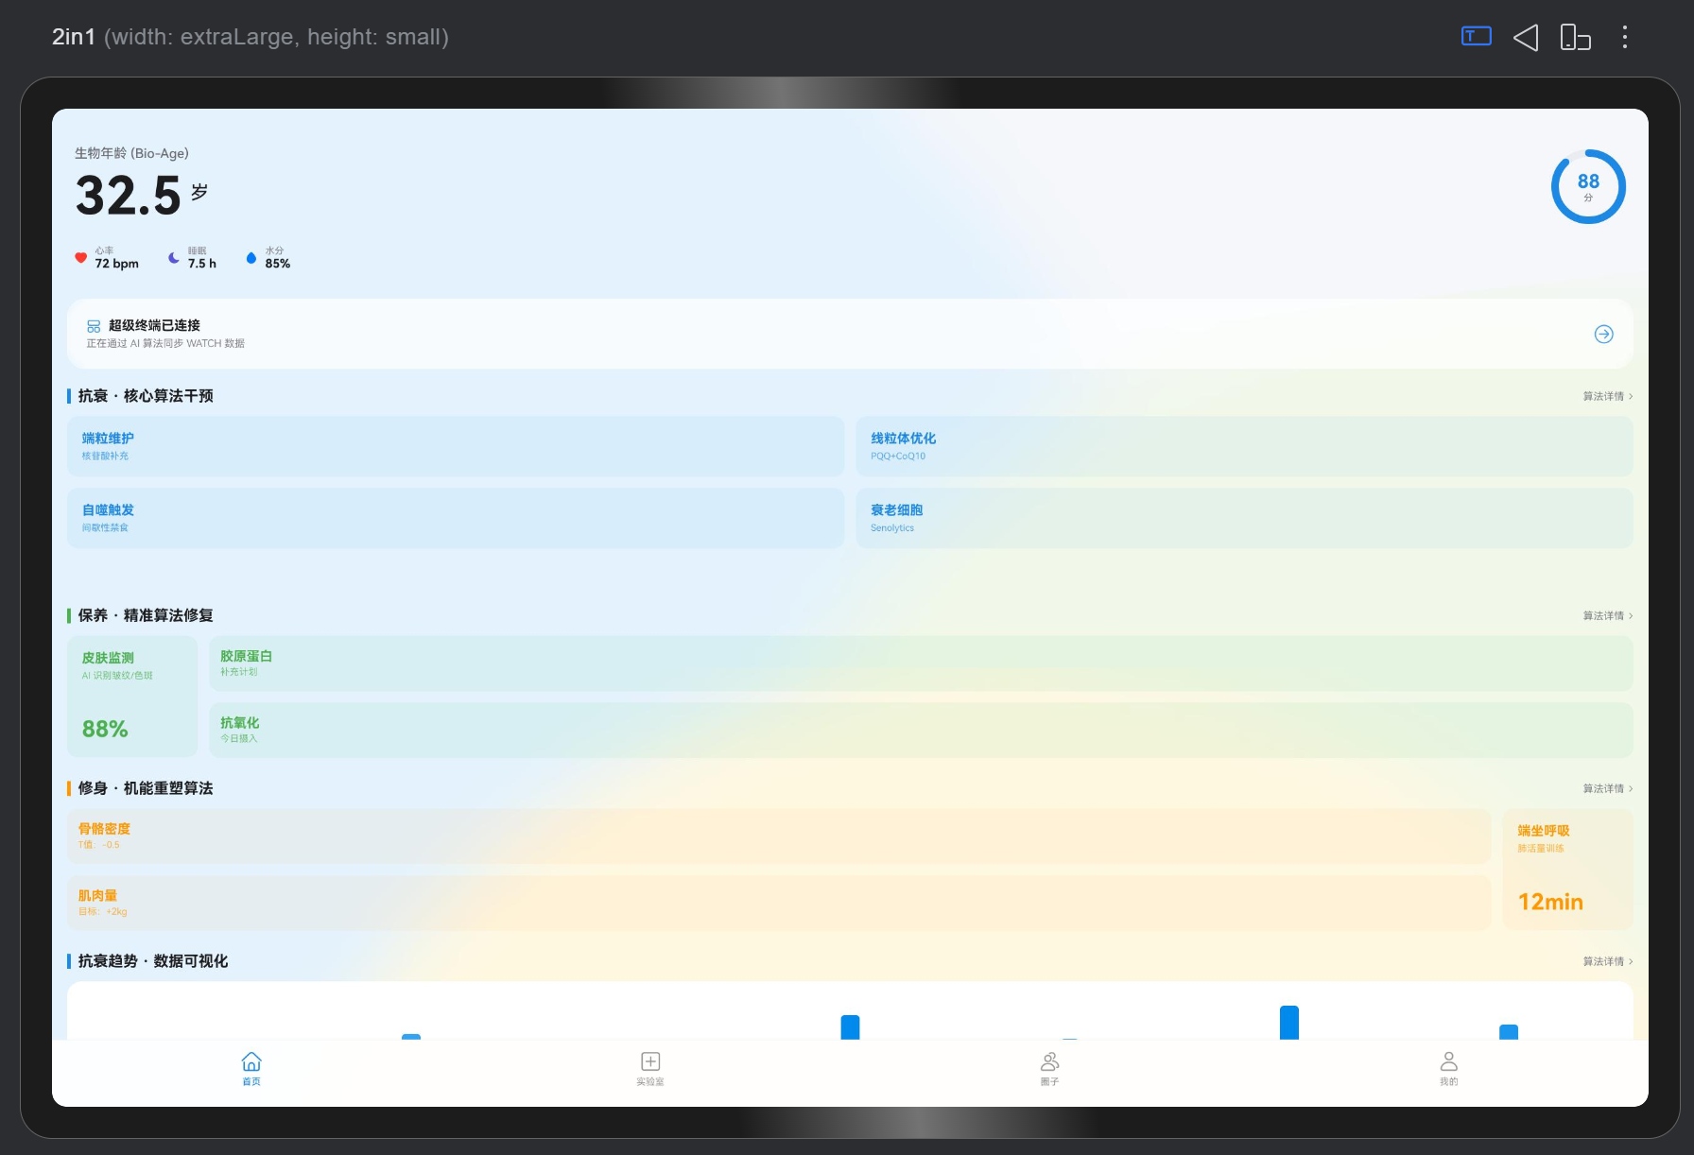Open the 胶原蛋白 补充计划 card
Screen dimensions: 1694x1155
921,664
